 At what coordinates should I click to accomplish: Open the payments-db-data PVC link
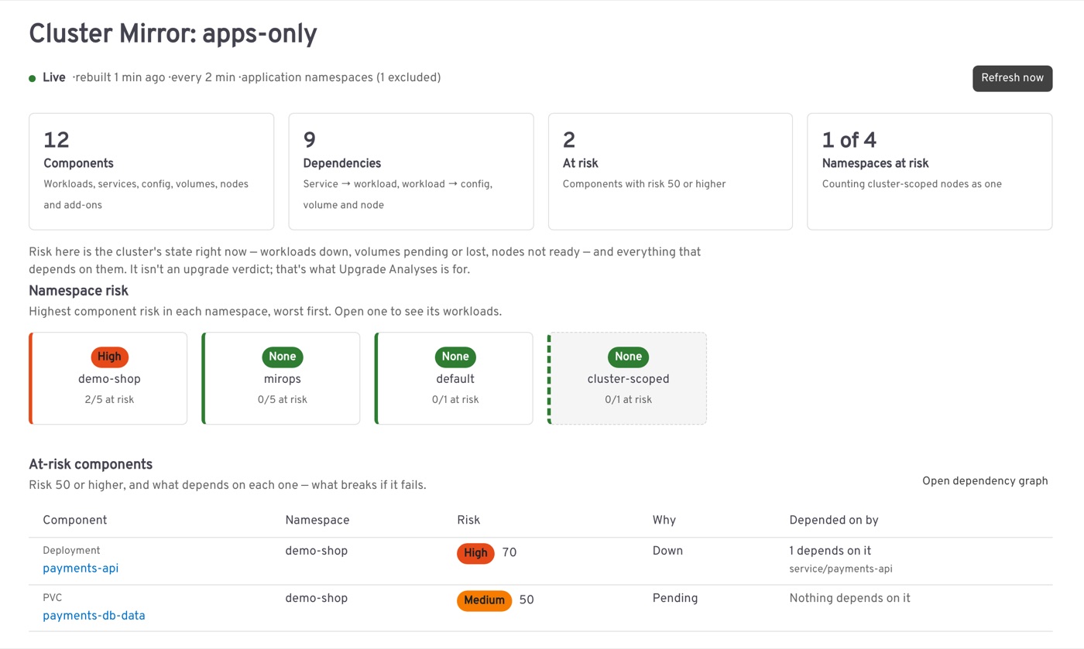pos(94,617)
